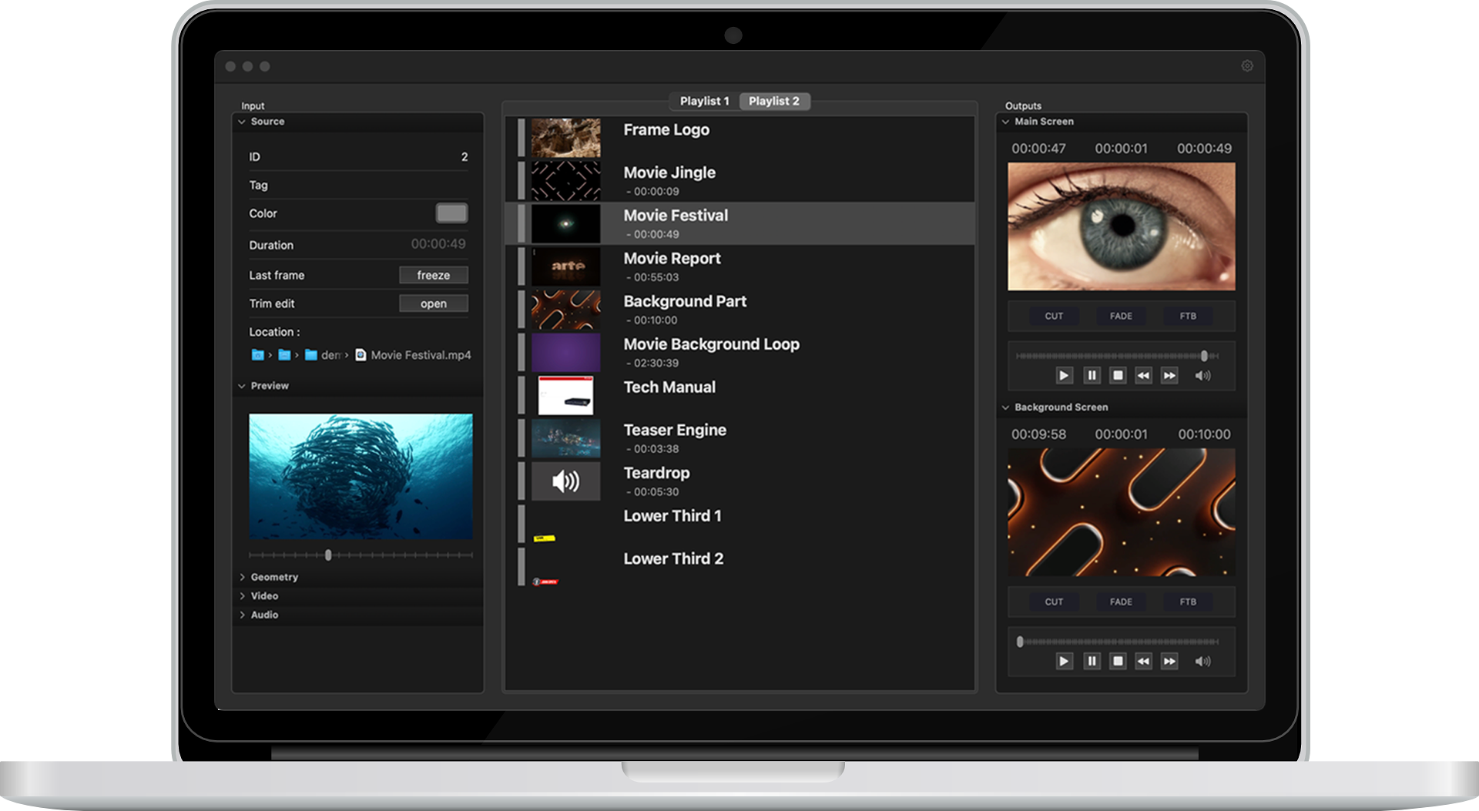The image size is (1479, 811).
Task: Switch to the Playlist 1 tab
Action: 703,101
